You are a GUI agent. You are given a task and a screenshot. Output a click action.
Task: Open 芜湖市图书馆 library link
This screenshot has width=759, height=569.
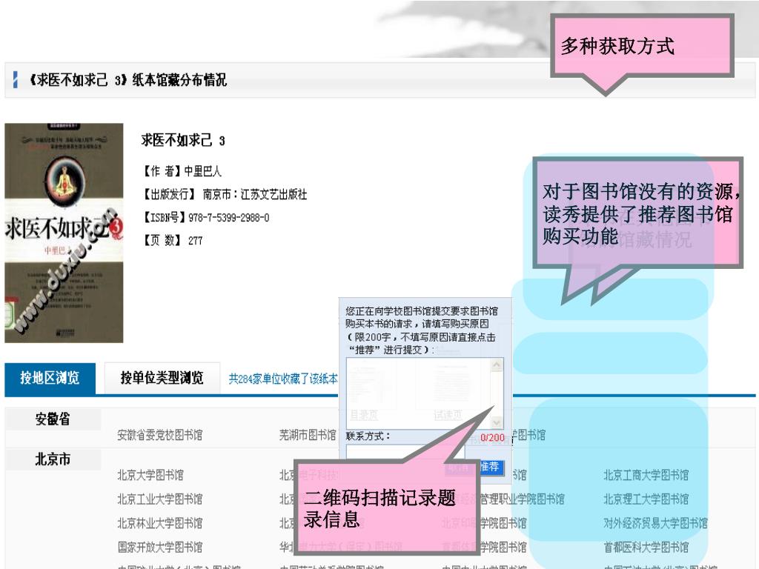(x=308, y=435)
